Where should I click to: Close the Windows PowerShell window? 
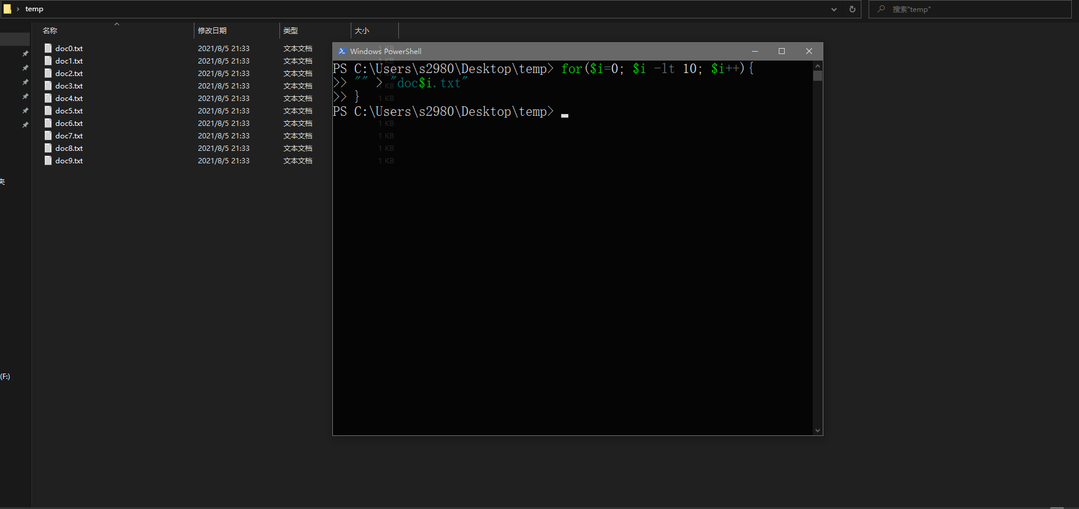809,51
